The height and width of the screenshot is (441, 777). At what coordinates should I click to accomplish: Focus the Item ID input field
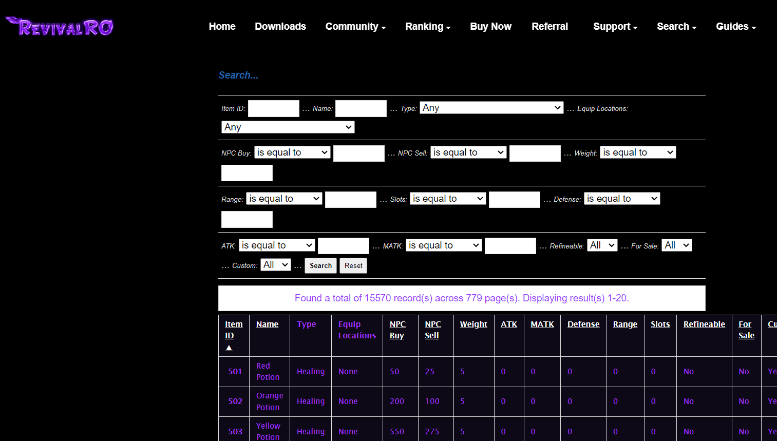(x=273, y=108)
